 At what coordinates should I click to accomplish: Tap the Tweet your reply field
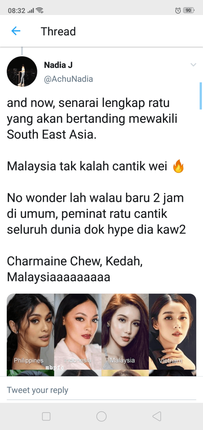coord(101,390)
